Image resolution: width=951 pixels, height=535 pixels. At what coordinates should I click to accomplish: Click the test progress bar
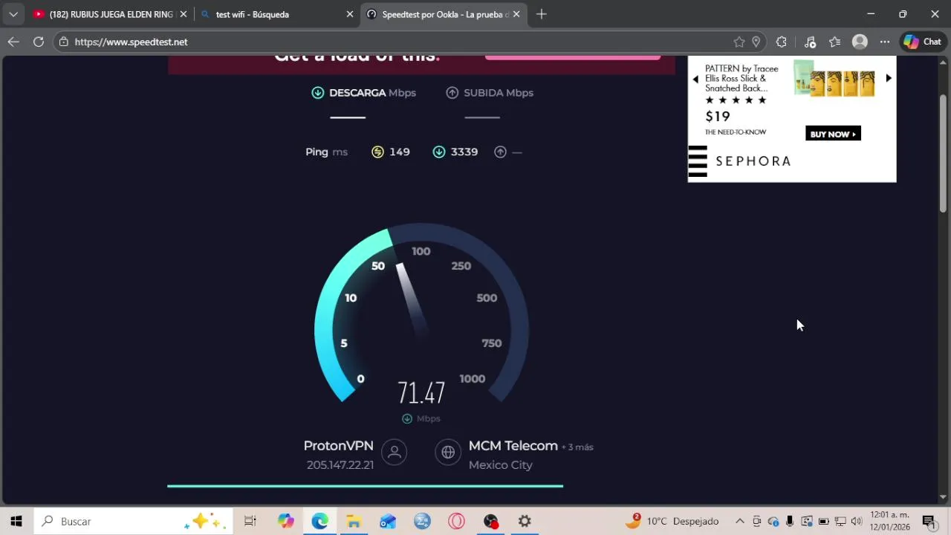click(365, 486)
